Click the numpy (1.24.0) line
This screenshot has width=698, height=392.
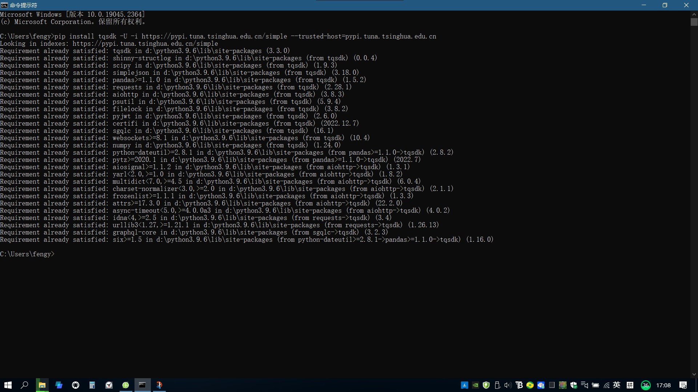point(171,145)
